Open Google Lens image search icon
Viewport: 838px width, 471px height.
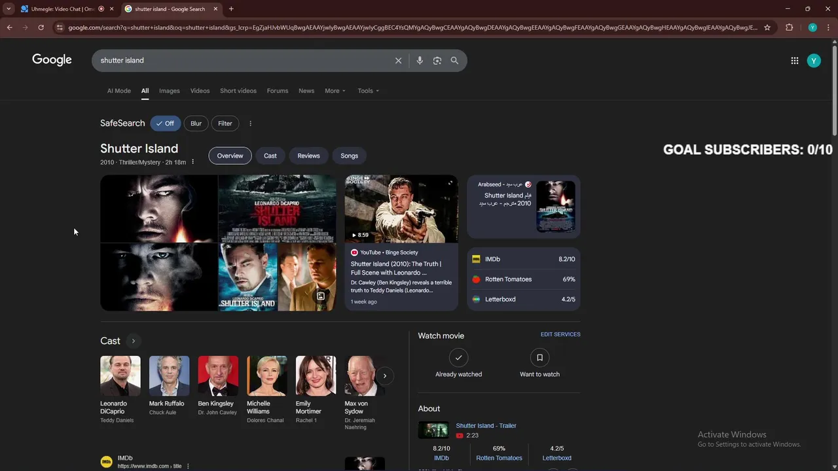[437, 60]
